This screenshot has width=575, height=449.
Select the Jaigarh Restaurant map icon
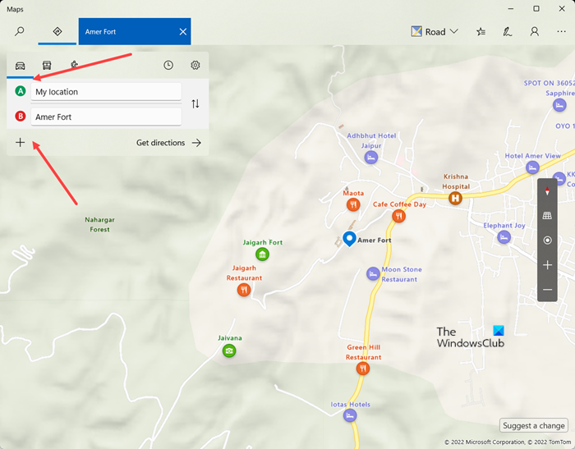(x=244, y=290)
